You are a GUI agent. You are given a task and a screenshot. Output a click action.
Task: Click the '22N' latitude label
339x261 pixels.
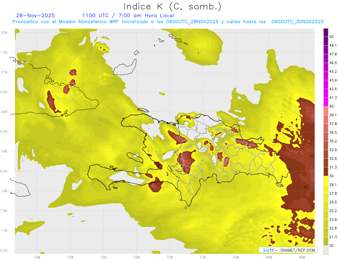click(5, 32)
